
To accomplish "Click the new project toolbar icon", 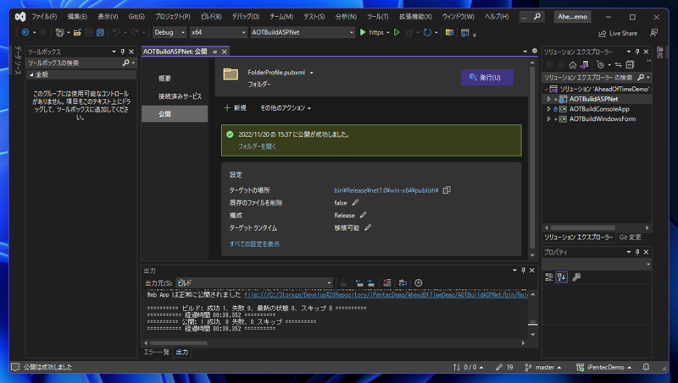I will [59, 32].
